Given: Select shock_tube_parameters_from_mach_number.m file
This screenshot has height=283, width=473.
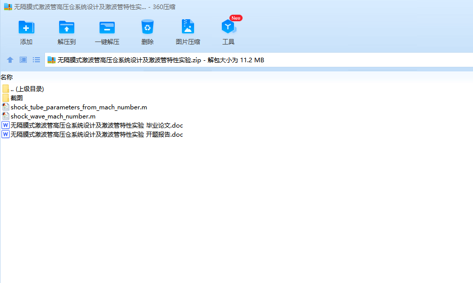Looking at the screenshot, I should [x=79, y=107].
